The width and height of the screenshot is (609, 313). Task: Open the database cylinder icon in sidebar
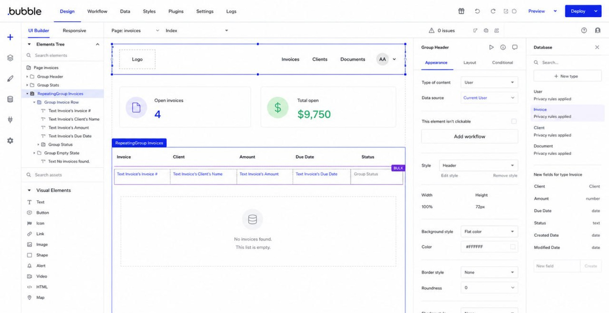pos(10,99)
